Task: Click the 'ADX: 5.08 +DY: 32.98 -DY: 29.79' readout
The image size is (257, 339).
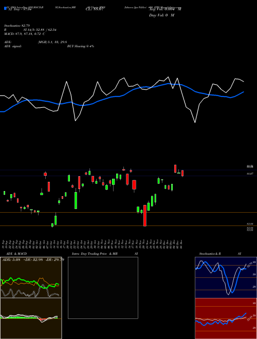Action: 33,259
